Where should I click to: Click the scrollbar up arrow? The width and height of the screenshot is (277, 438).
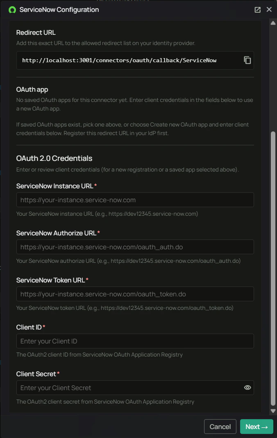tap(273, 23)
